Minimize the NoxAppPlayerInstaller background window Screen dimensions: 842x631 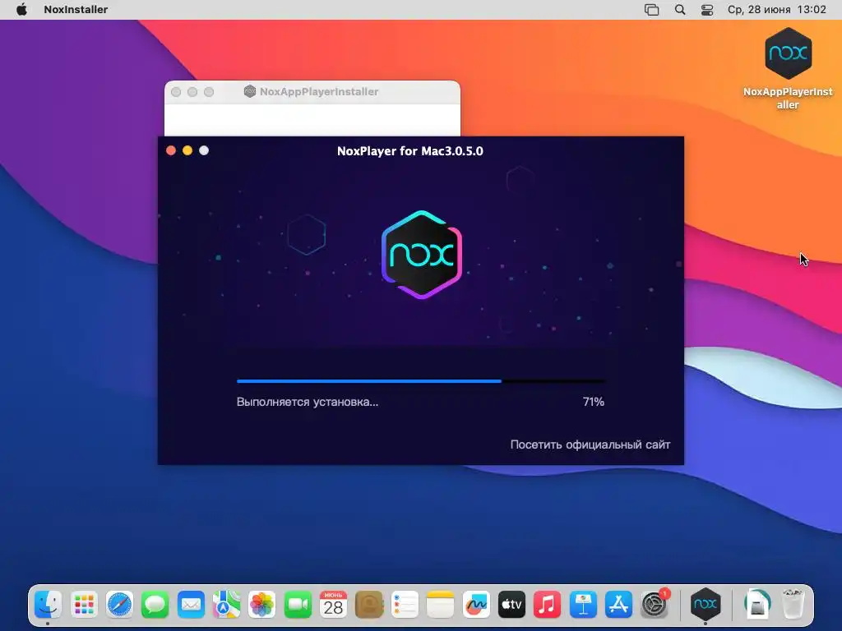(192, 92)
